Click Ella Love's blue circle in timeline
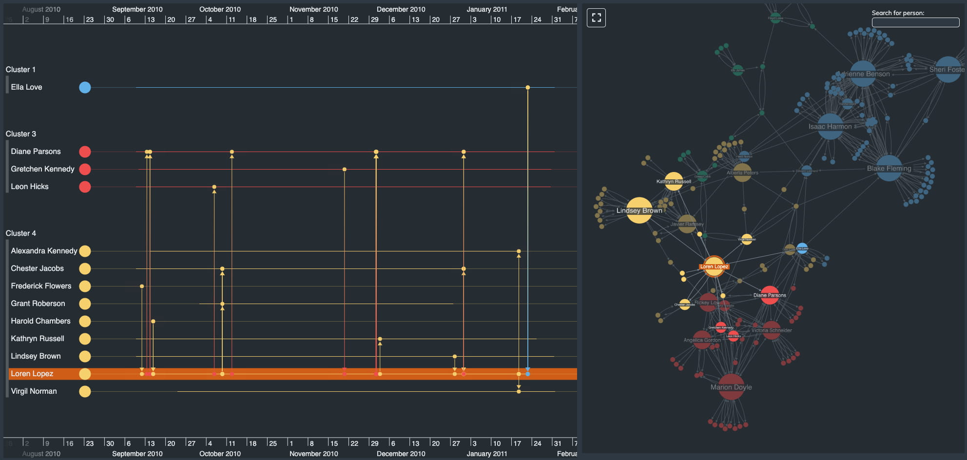The width and height of the screenshot is (967, 460). (85, 87)
